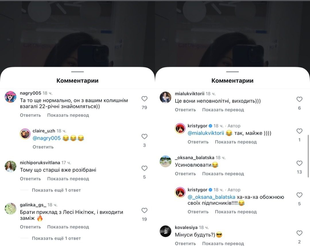The height and width of the screenshot is (246, 310).
Task: Like mialukviktorii's comment
Action: tap(299, 99)
